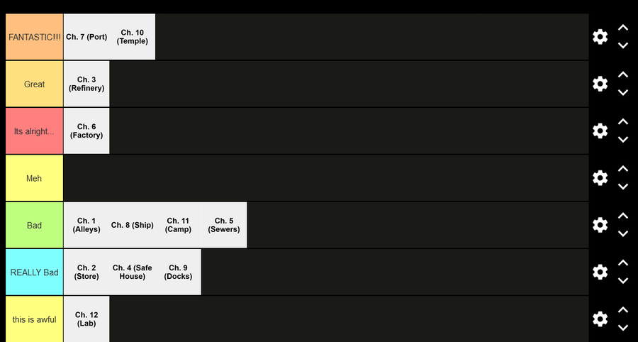Open settings gear for FANTASTIC!!! tier
Image resolution: width=638 pixels, height=342 pixels.
600,37
